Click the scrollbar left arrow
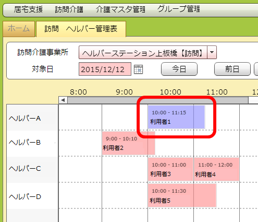258x222 pixels. pyautogui.click(x=63, y=100)
